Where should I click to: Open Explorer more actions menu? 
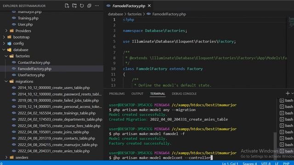97,6
